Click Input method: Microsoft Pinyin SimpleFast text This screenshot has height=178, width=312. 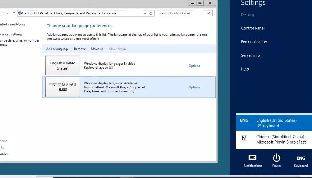[115, 87]
